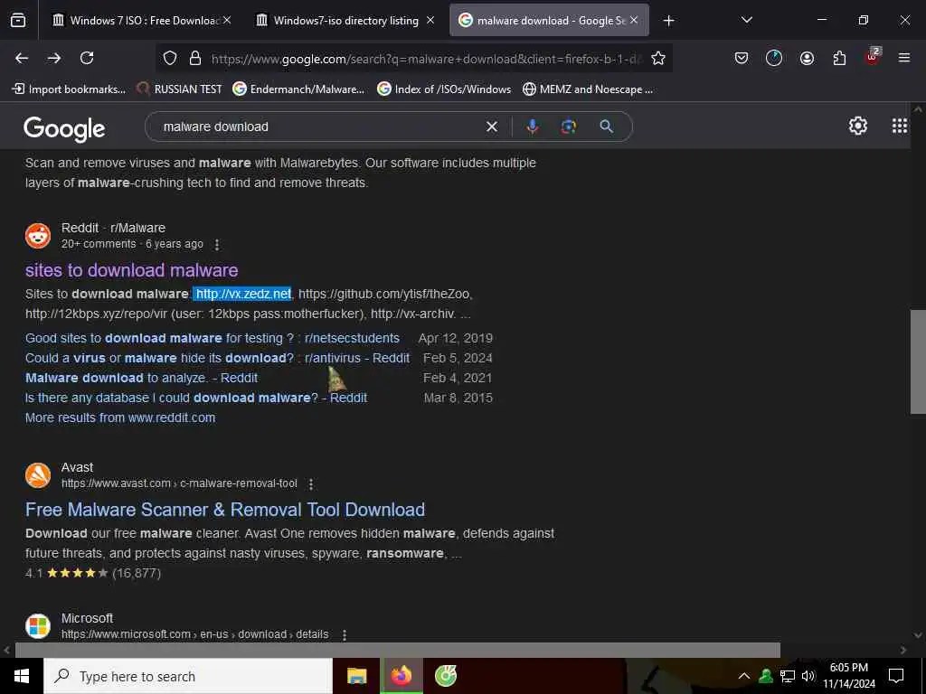926x694 pixels.
Task: Start Google voice search microphone
Action: click(532, 127)
